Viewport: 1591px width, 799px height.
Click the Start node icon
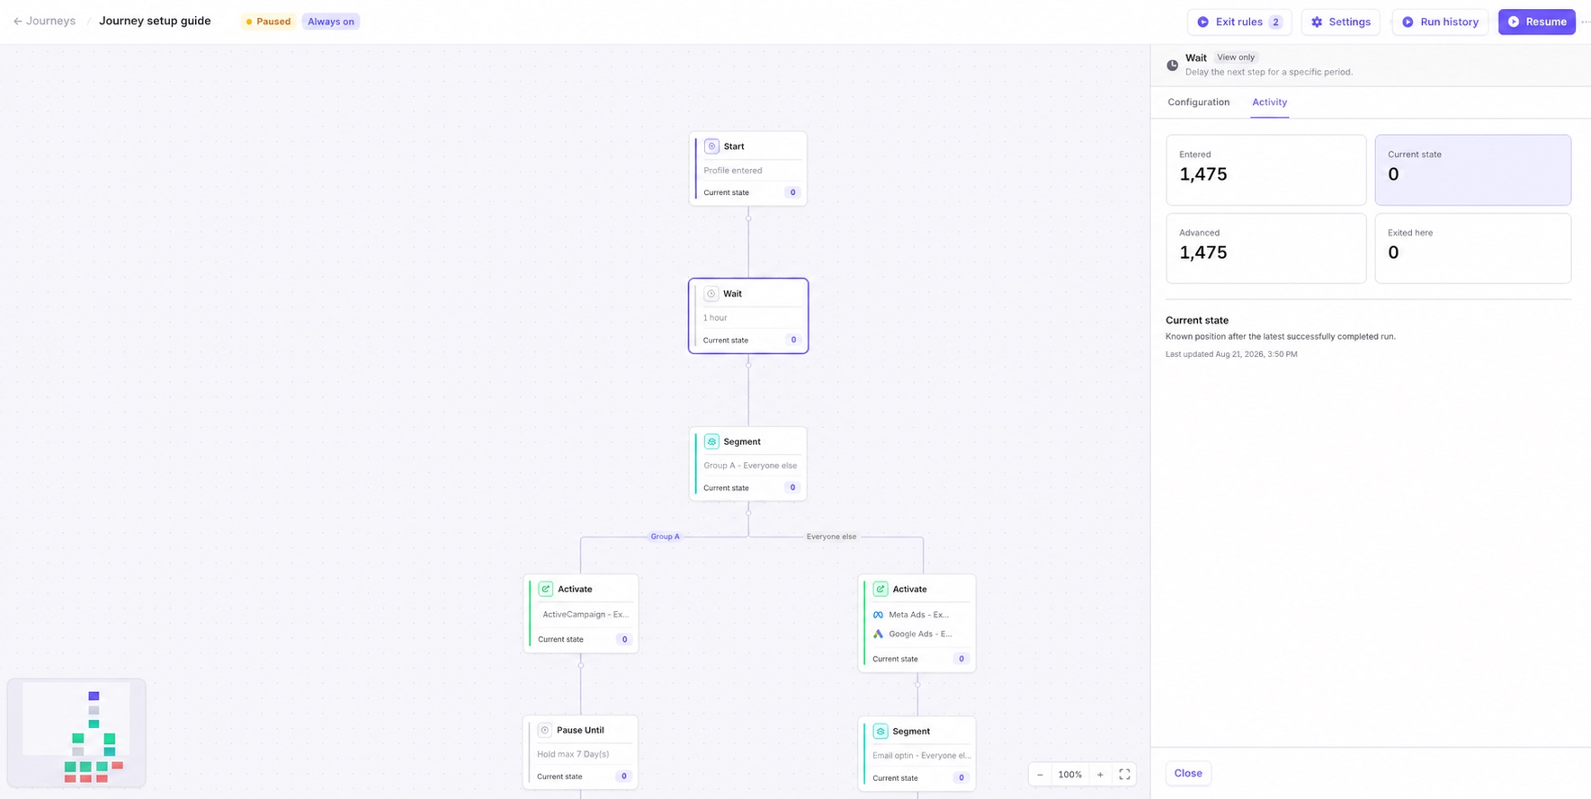[711, 146]
